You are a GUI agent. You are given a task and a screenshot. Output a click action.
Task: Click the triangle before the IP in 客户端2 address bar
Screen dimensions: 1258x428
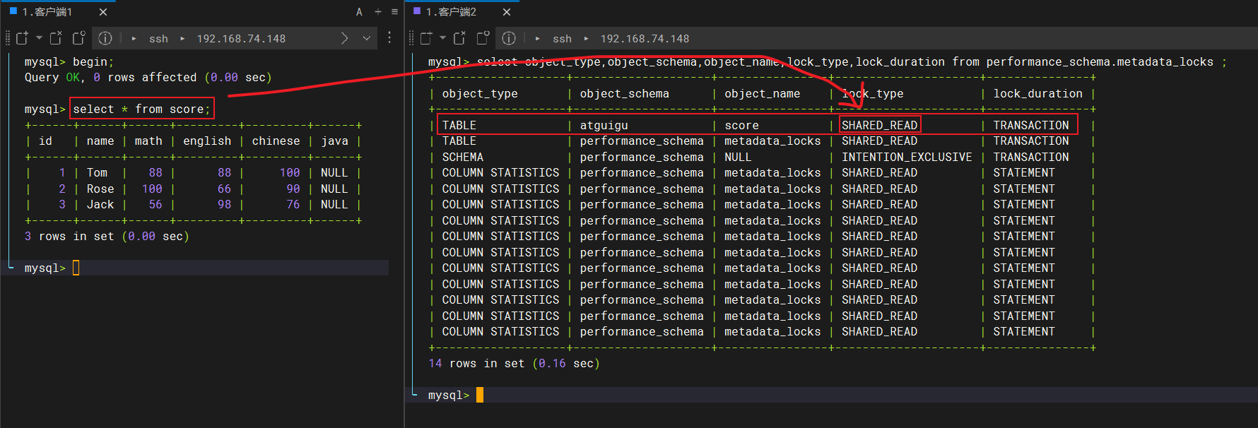point(586,39)
